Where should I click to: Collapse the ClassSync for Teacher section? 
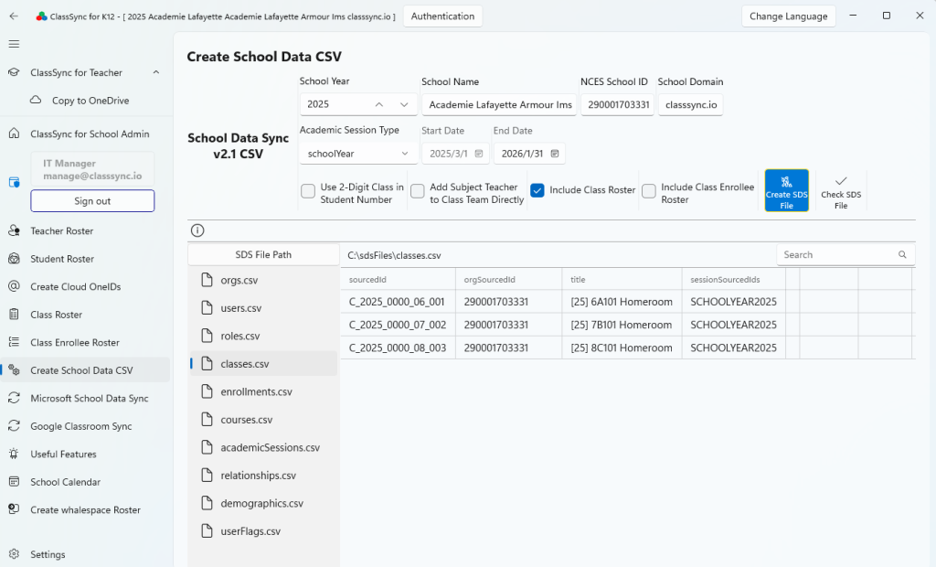point(155,72)
